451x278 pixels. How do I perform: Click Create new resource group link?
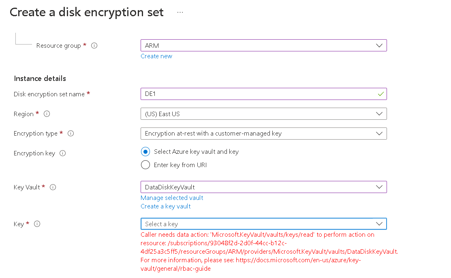tap(156, 56)
